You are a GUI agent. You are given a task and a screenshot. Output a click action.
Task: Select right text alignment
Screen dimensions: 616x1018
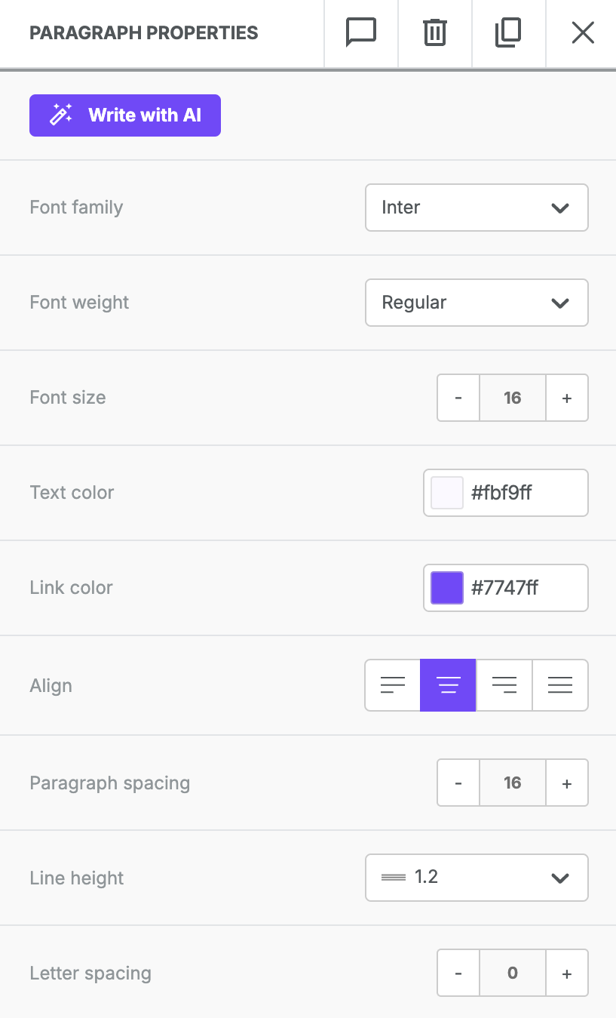(x=504, y=685)
